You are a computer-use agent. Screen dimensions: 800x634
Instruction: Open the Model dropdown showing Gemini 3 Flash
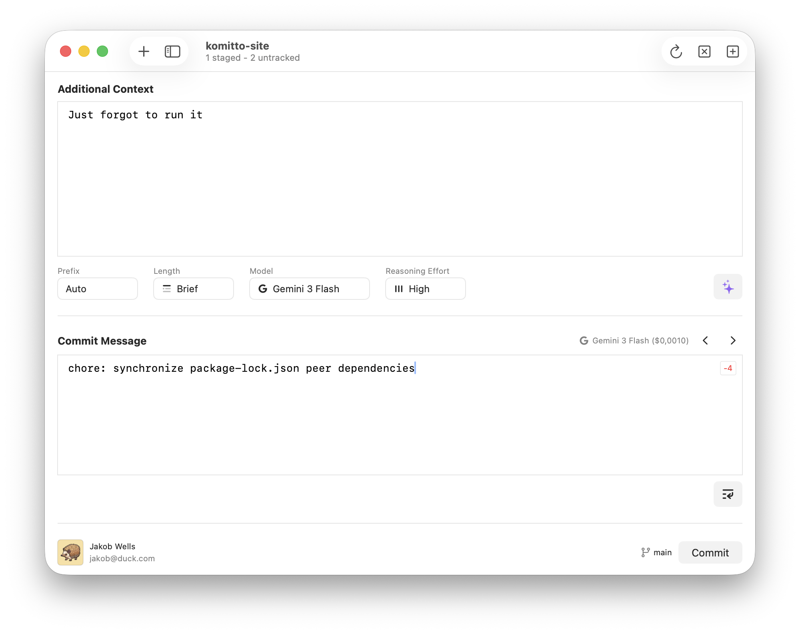[x=309, y=289]
